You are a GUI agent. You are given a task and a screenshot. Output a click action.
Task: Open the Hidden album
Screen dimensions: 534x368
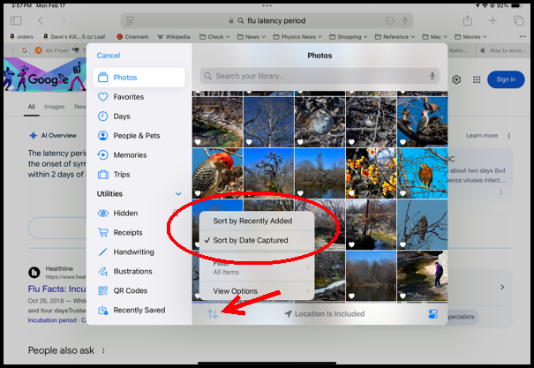coord(139,214)
